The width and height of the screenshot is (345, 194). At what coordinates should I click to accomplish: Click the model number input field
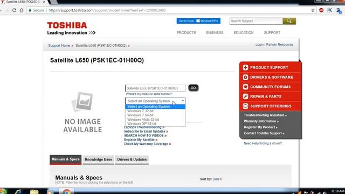155,88
